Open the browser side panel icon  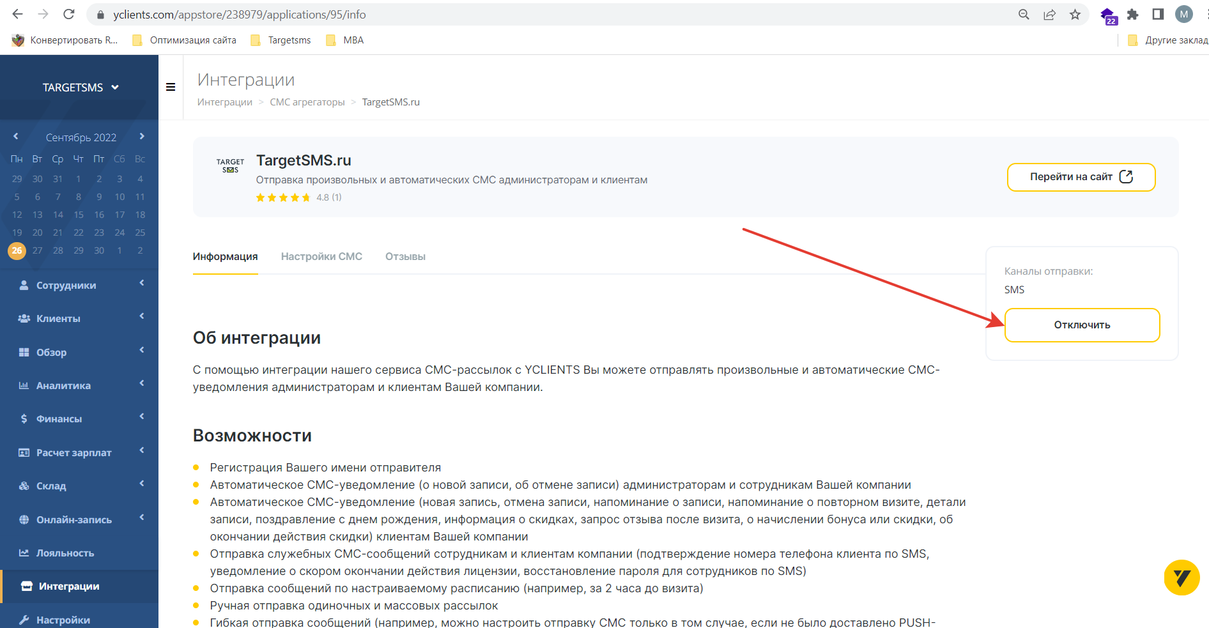coord(1158,14)
